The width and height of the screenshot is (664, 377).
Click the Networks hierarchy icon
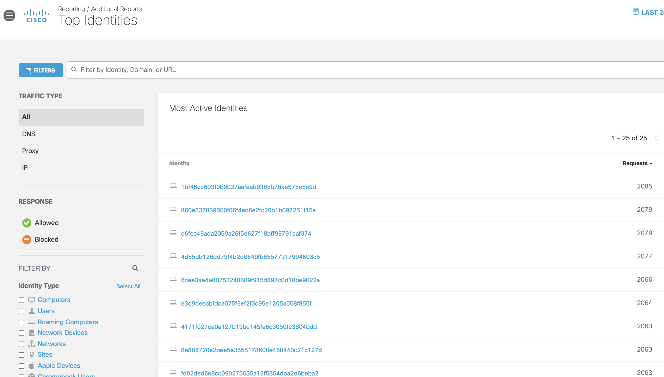click(32, 344)
